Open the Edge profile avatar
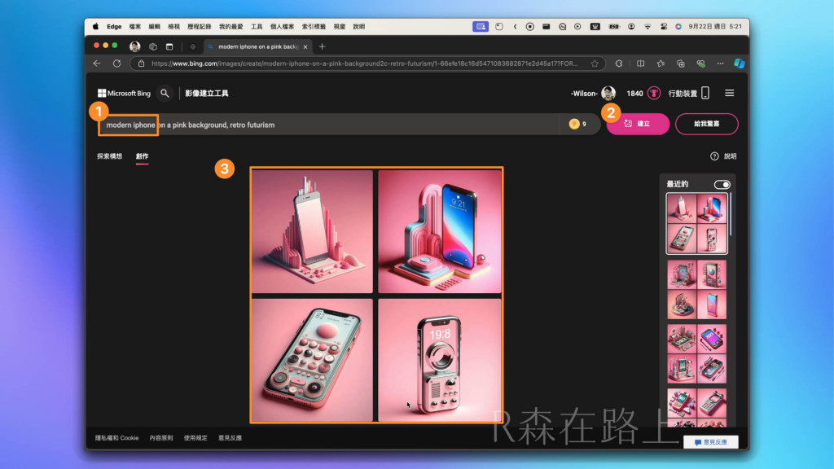This screenshot has height=469, width=834. coord(135,46)
